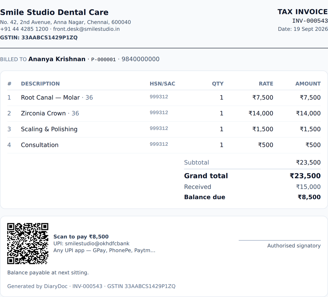Viewport: 328px width, 297px height.
Task: Click the Any UPI app line
Action: (104, 251)
